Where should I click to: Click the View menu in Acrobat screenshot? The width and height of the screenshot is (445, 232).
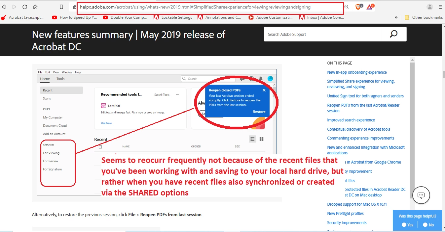point(56,72)
